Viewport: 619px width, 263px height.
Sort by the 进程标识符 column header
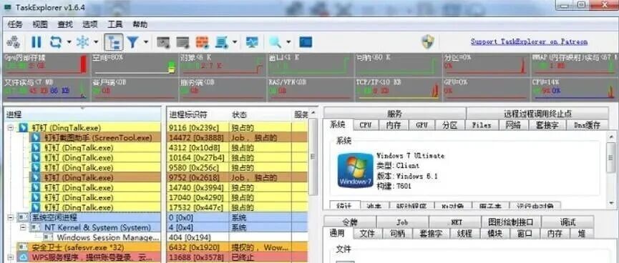198,115
